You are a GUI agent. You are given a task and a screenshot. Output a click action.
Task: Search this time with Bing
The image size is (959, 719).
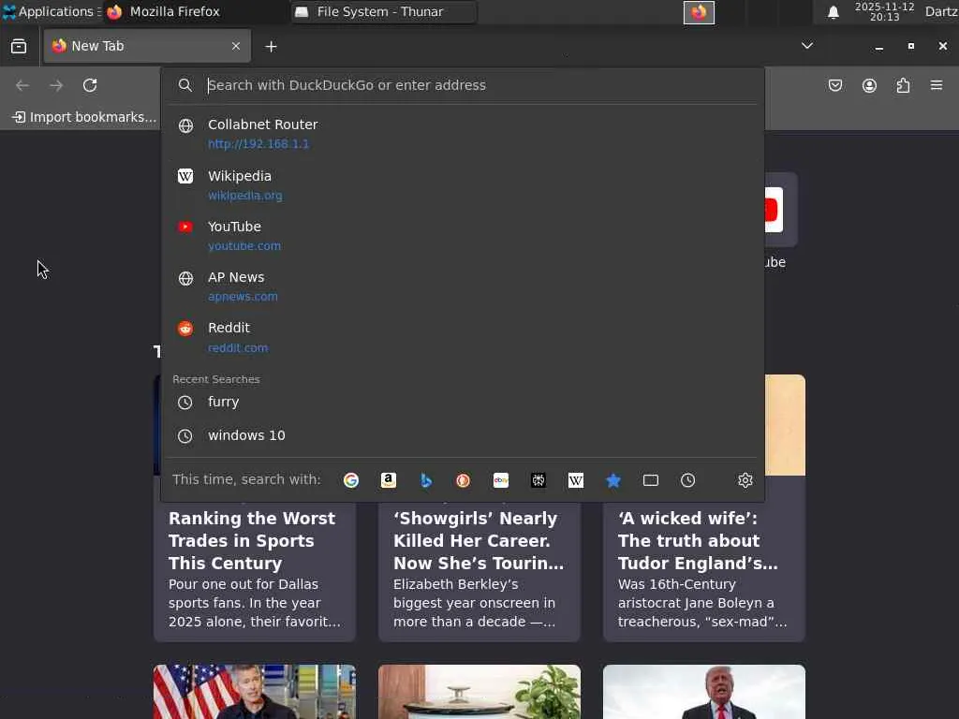(426, 480)
